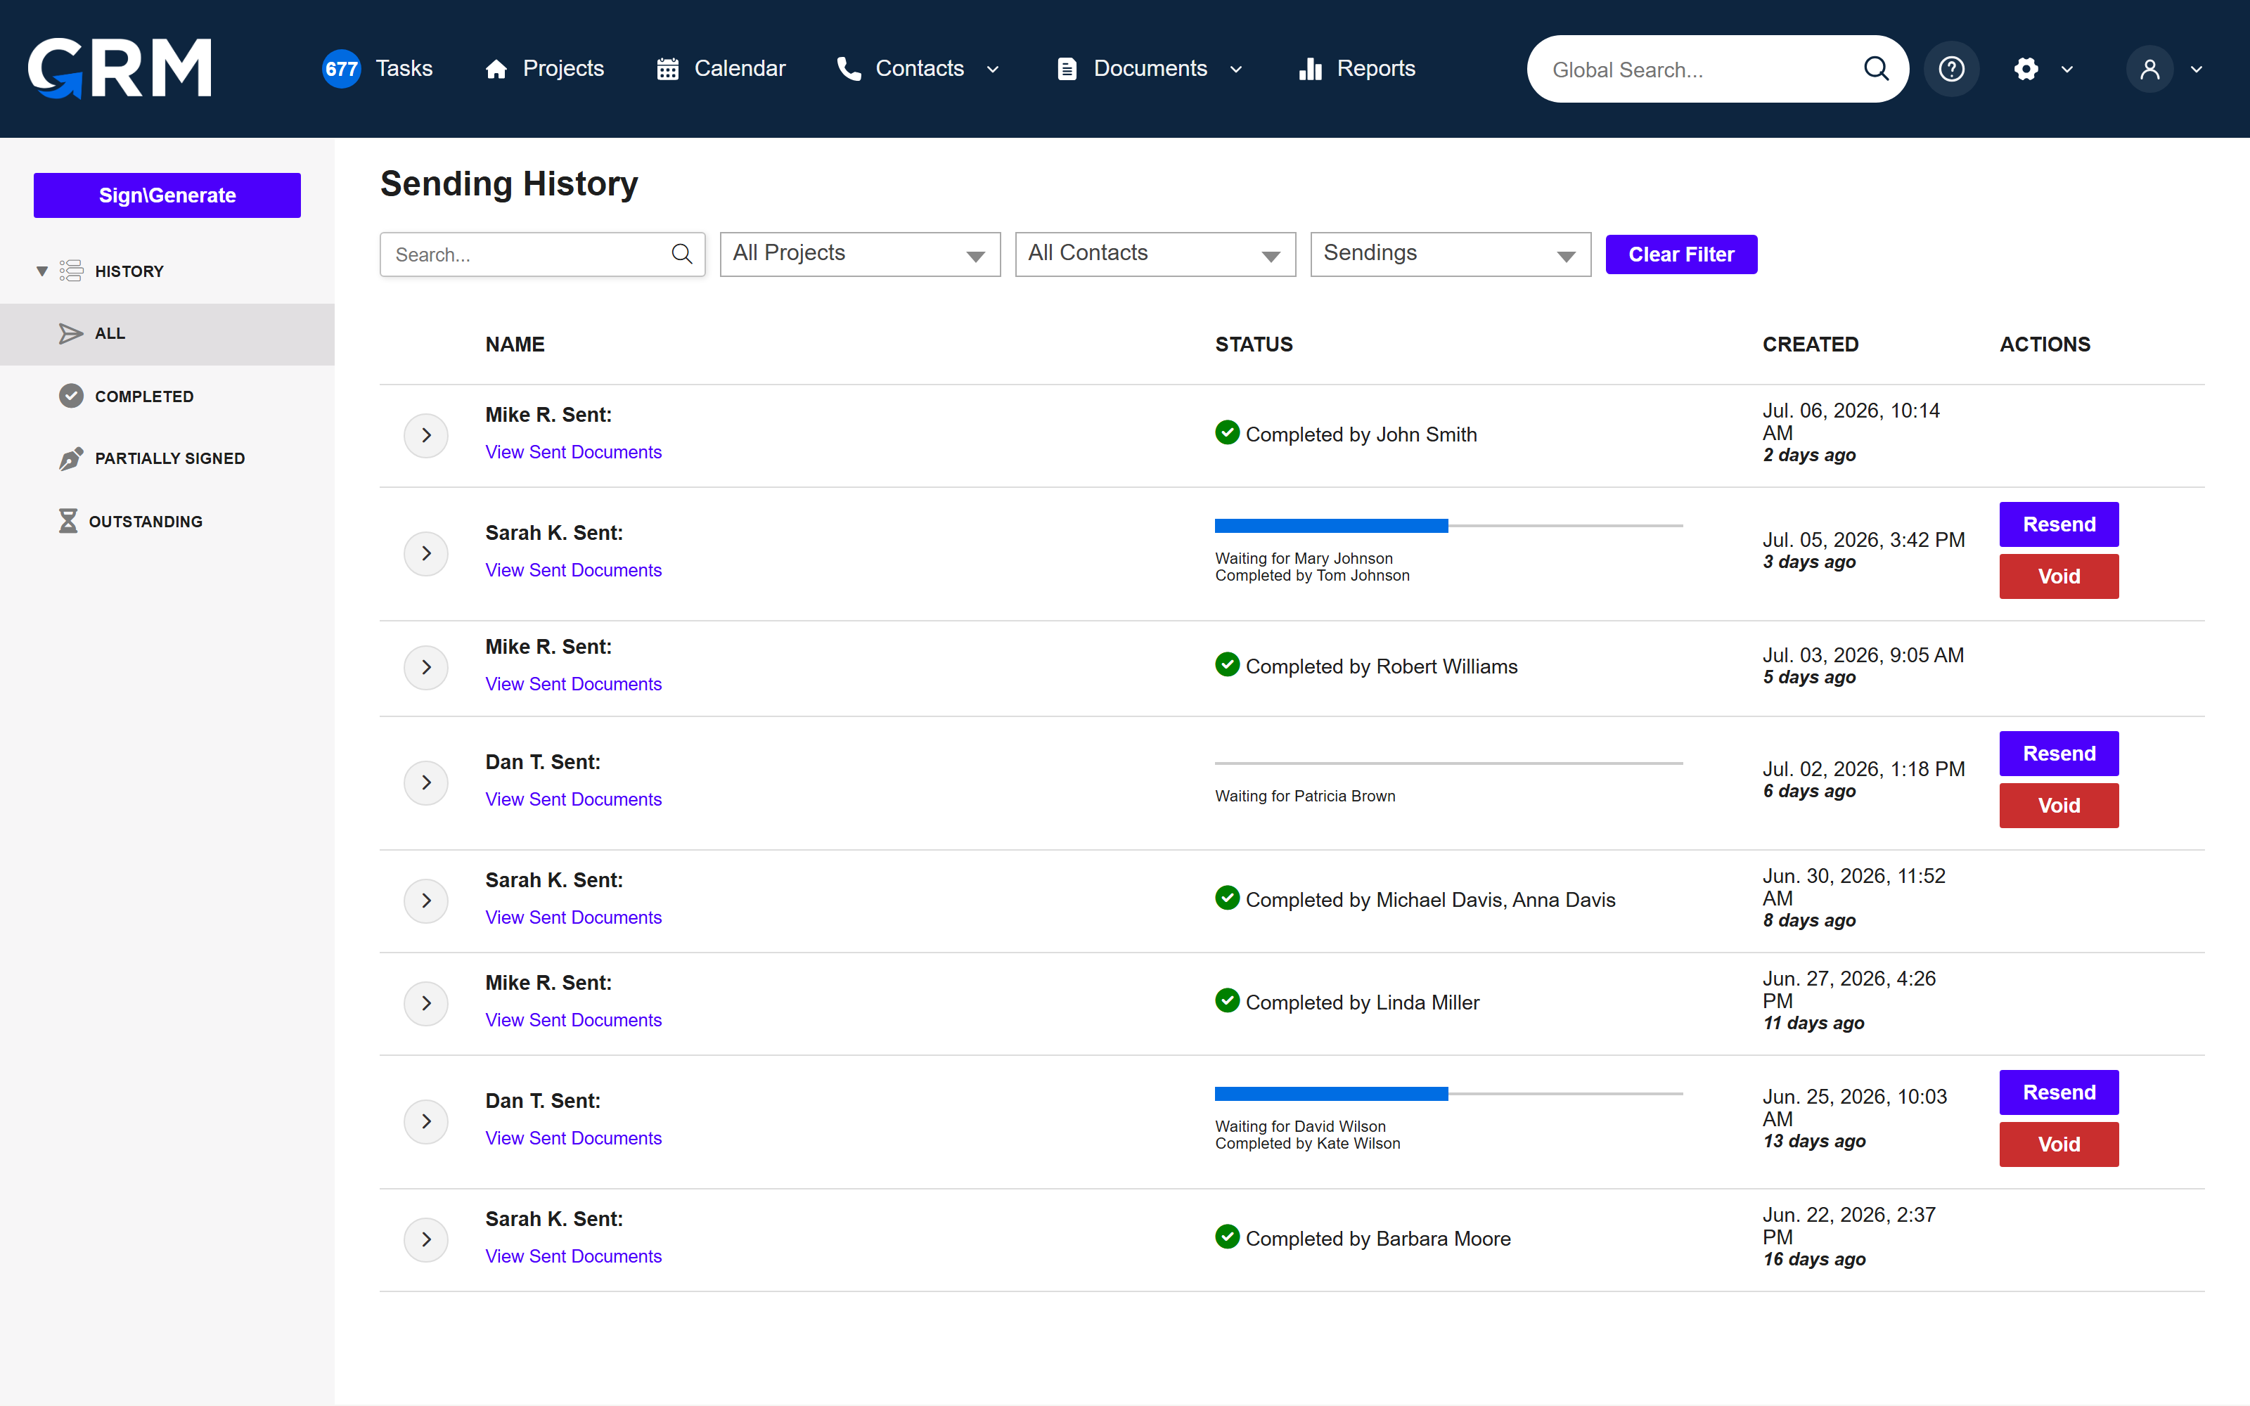Click green check icon beside Robert Williams

pyautogui.click(x=1227, y=665)
